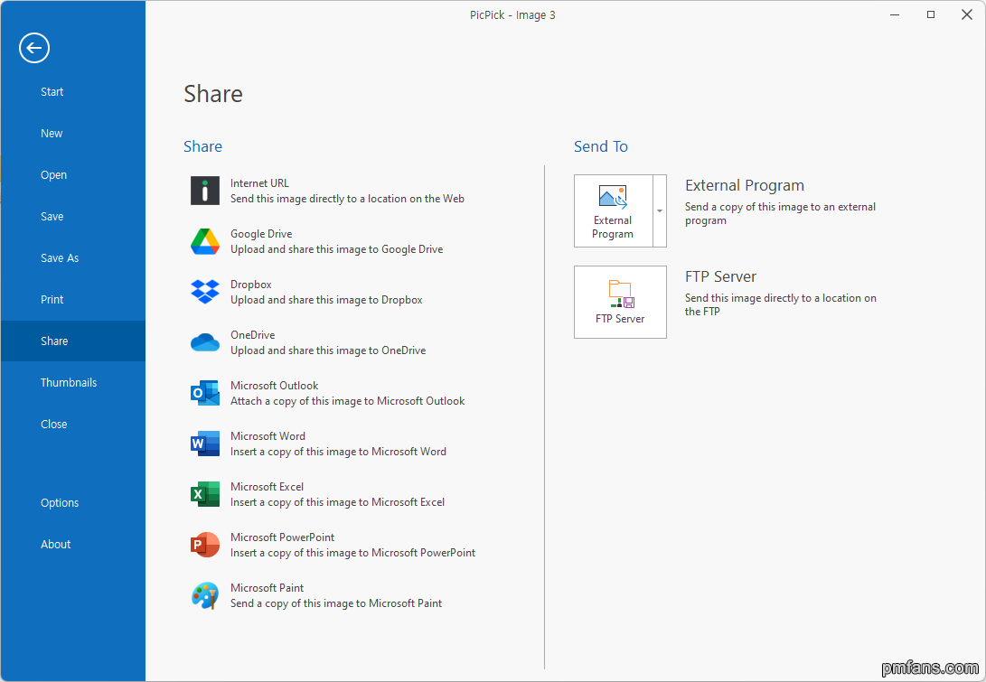This screenshot has height=682, width=986.
Task: Click the OneDrive cloud icon
Action: (x=205, y=342)
